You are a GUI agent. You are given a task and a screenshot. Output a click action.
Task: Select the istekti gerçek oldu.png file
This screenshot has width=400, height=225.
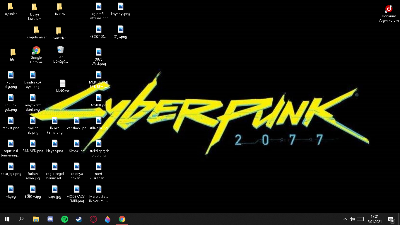click(99, 149)
